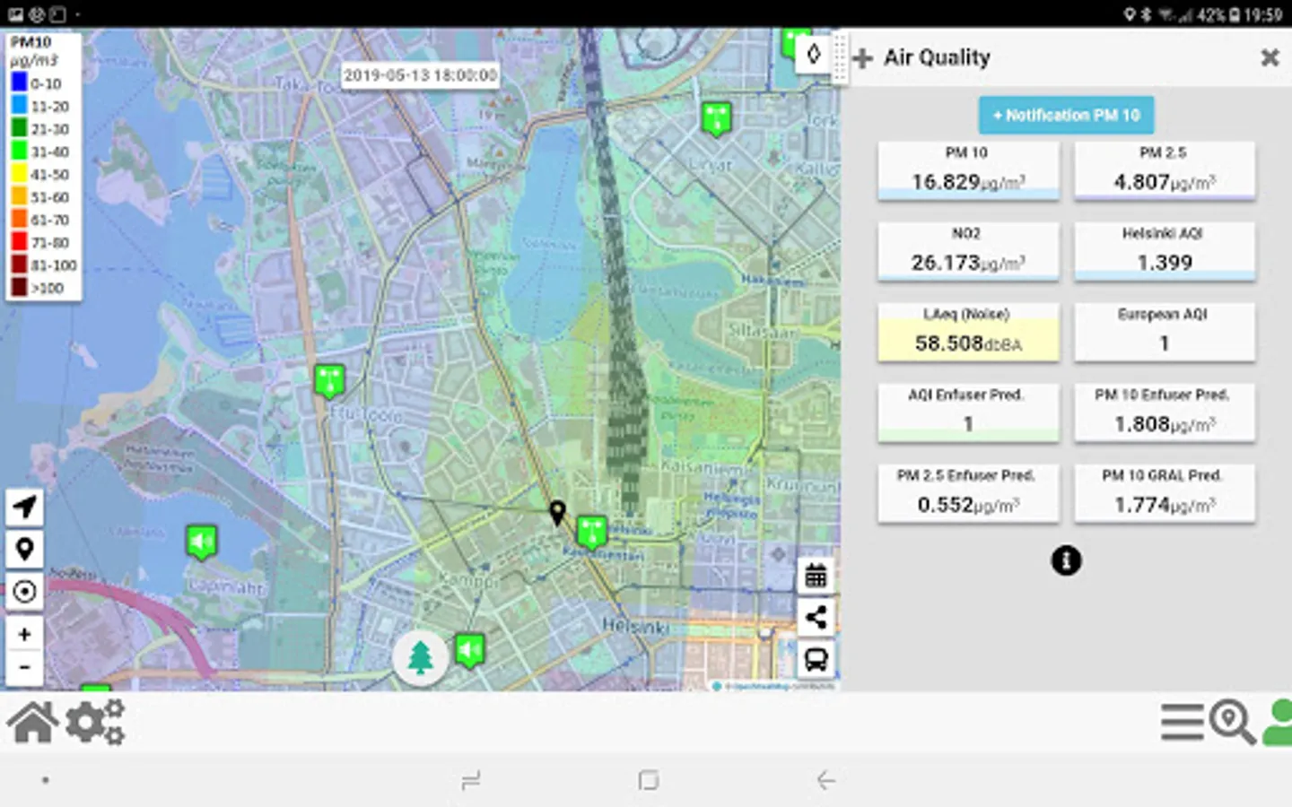1292x807 pixels.
Task: Select the AQI Enfuser Pred. card
Action: point(968,412)
